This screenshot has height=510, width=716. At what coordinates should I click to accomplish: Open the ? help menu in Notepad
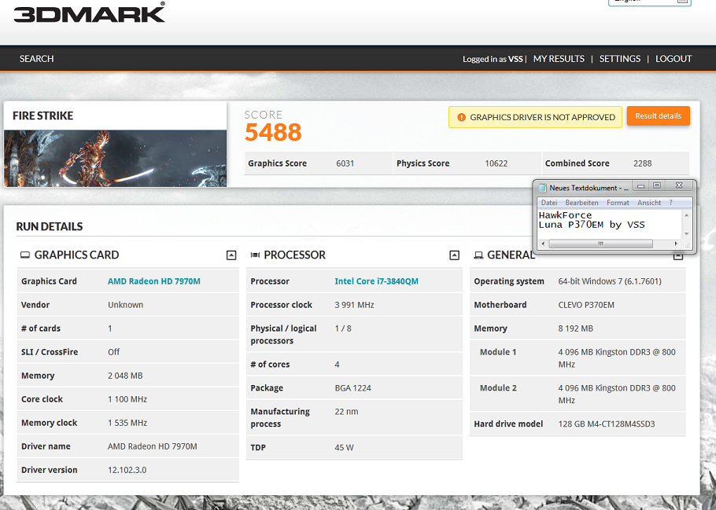pyautogui.click(x=671, y=203)
